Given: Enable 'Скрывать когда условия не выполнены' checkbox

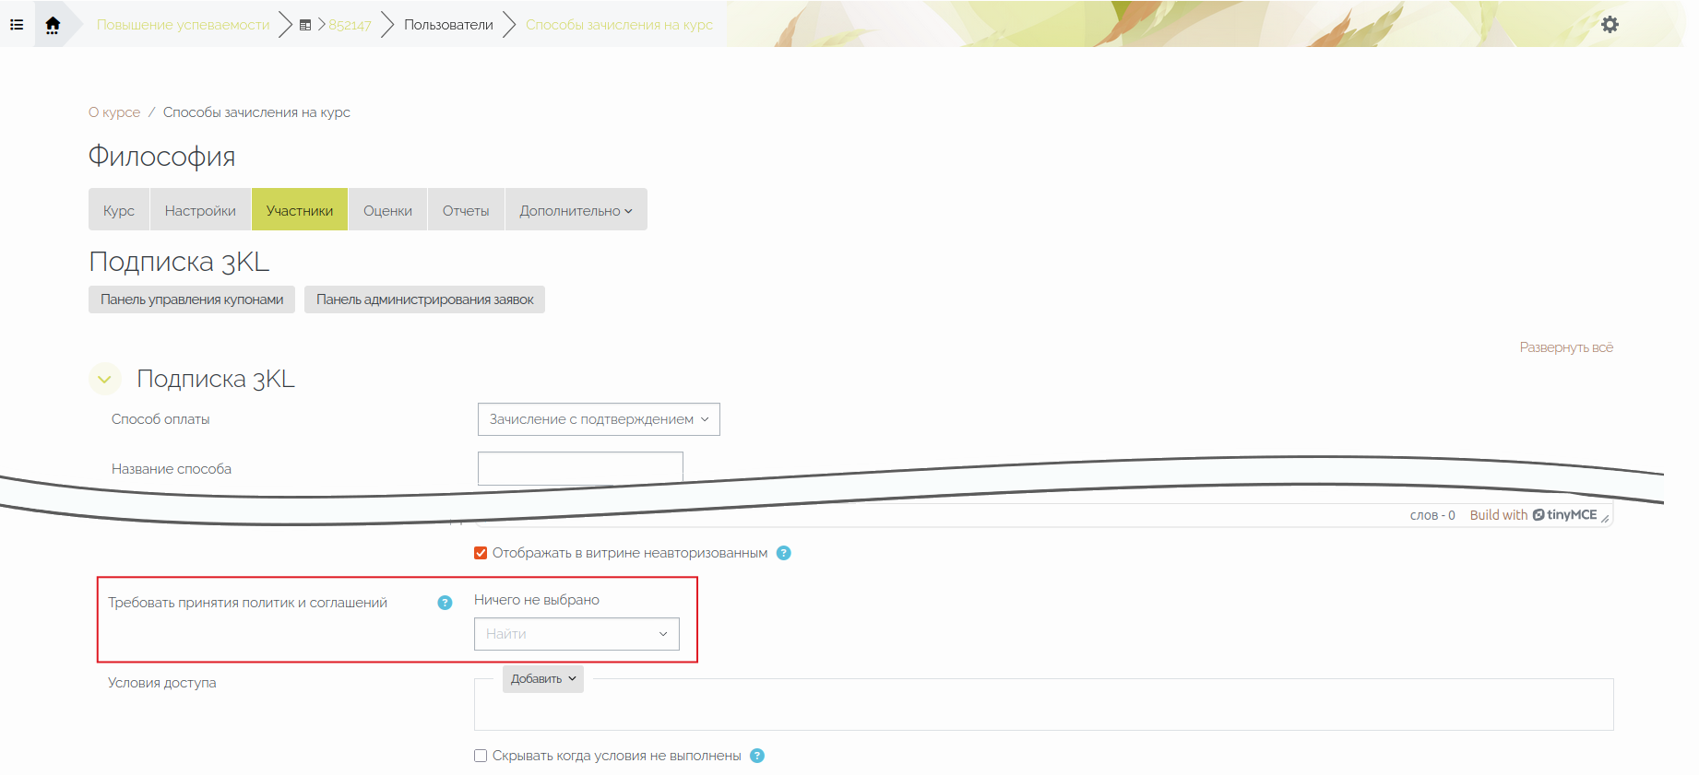Looking at the screenshot, I should [481, 756].
